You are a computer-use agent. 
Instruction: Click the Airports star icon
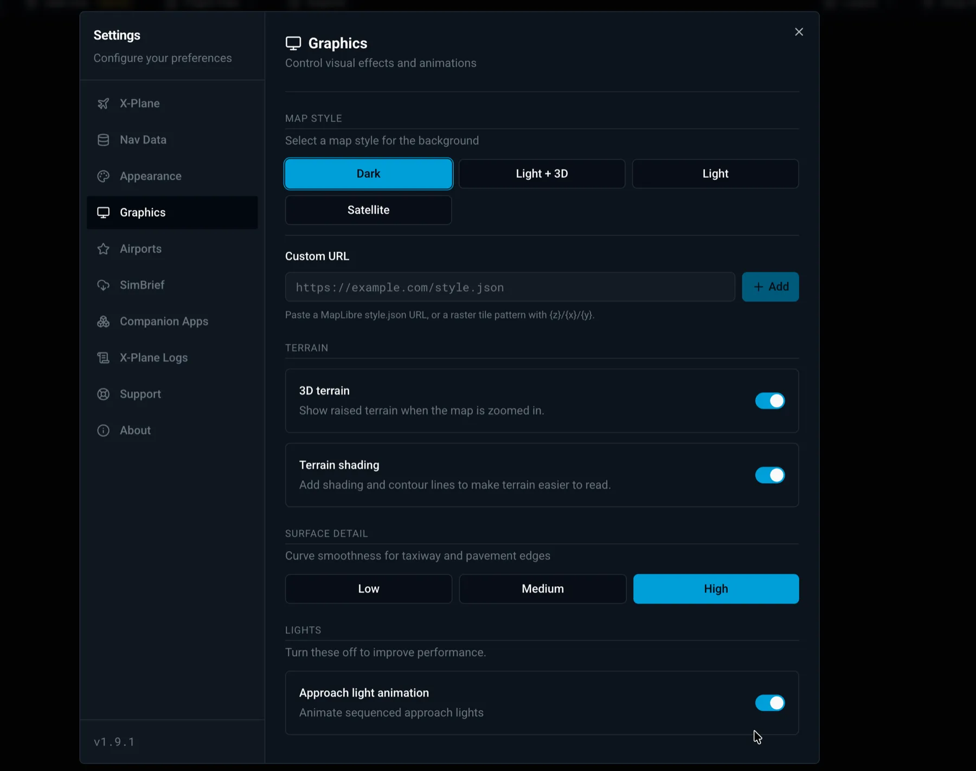[x=103, y=249]
